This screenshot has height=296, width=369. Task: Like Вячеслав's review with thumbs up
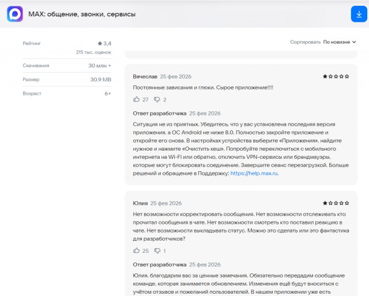coord(136,99)
